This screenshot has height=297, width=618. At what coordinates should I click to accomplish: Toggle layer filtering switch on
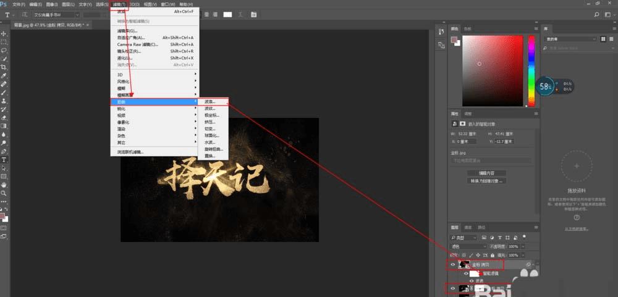point(524,236)
